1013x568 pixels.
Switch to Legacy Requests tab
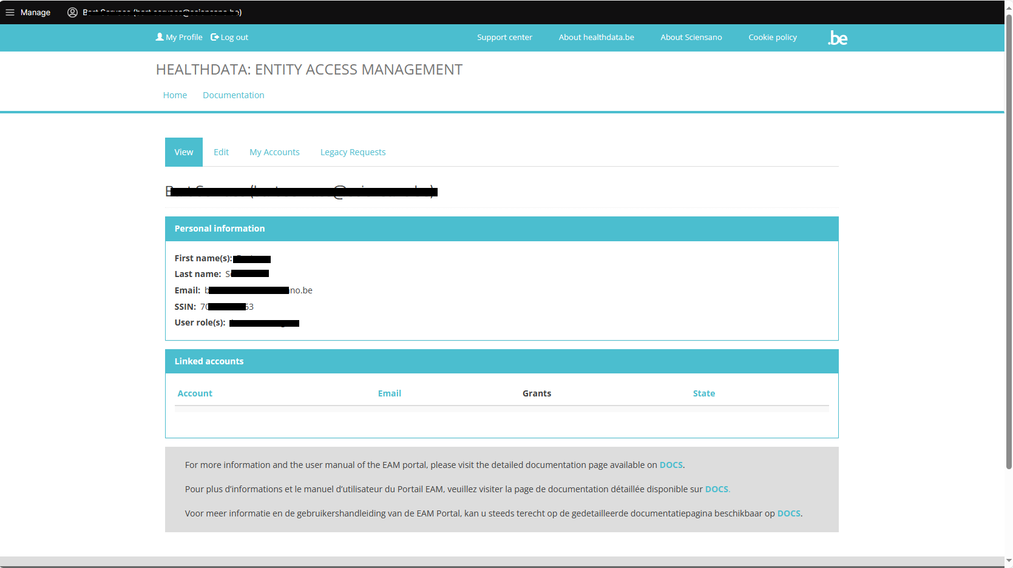(x=353, y=152)
